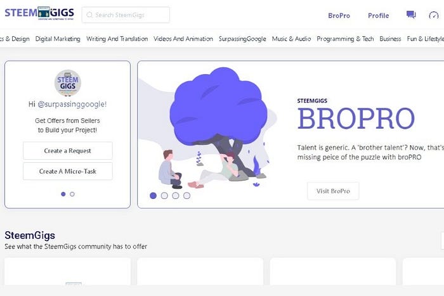Click the SteemGigs logo
The image size is (444, 296).
[39, 13]
